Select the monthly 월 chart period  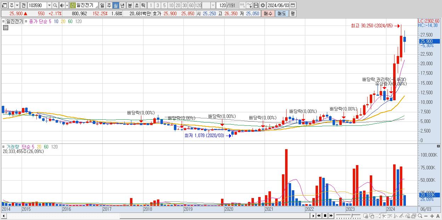pyautogui.click(x=115, y=5)
